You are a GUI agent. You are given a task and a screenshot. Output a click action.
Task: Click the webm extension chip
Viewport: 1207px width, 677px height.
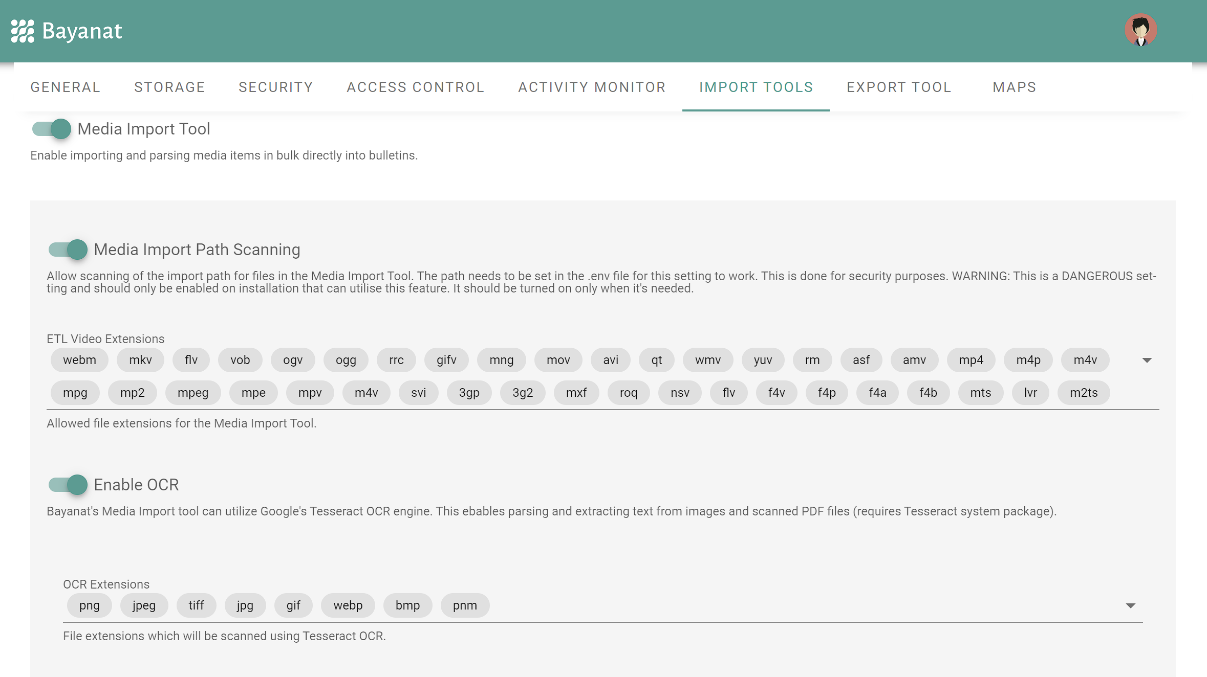[79, 360]
